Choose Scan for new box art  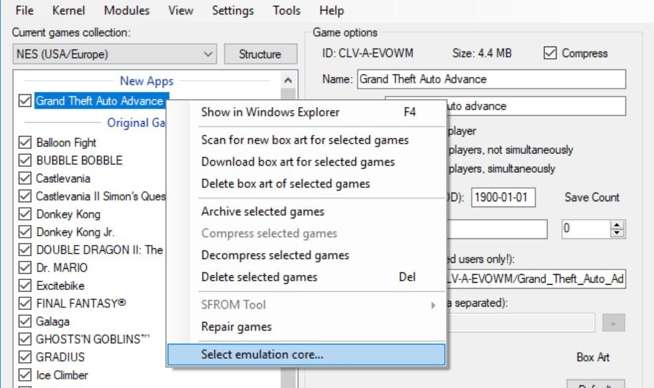(306, 140)
